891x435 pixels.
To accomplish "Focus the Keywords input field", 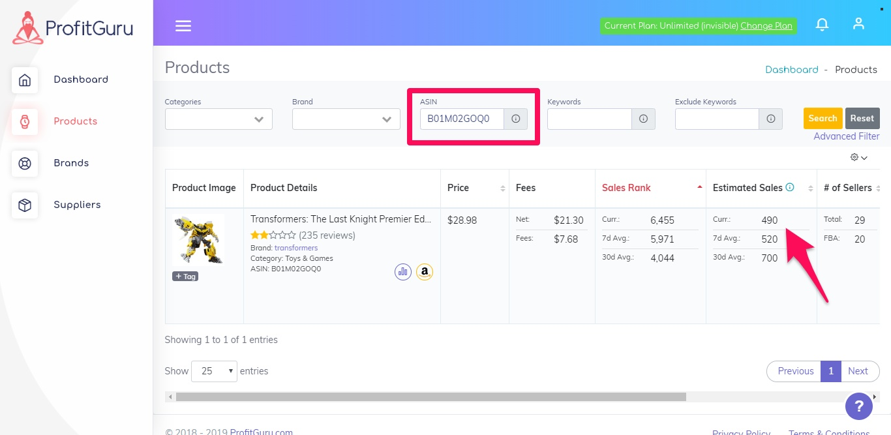I will point(590,119).
